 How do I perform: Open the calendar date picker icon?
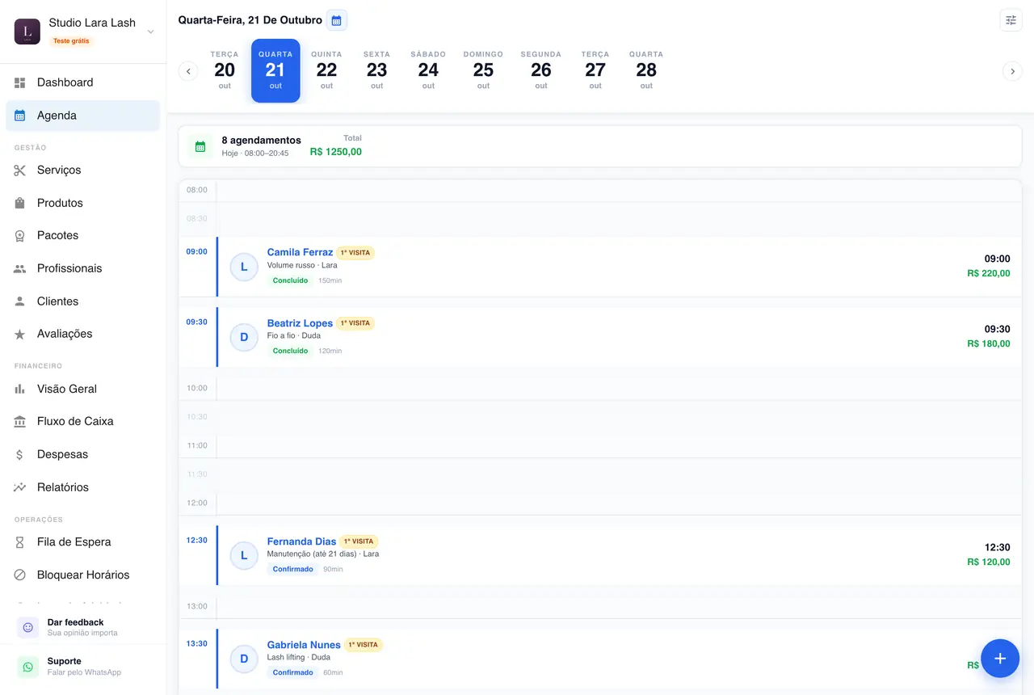click(337, 20)
